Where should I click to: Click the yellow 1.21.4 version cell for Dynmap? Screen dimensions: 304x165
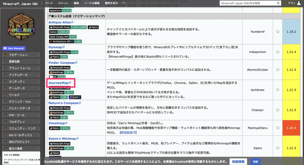click(292, 52)
